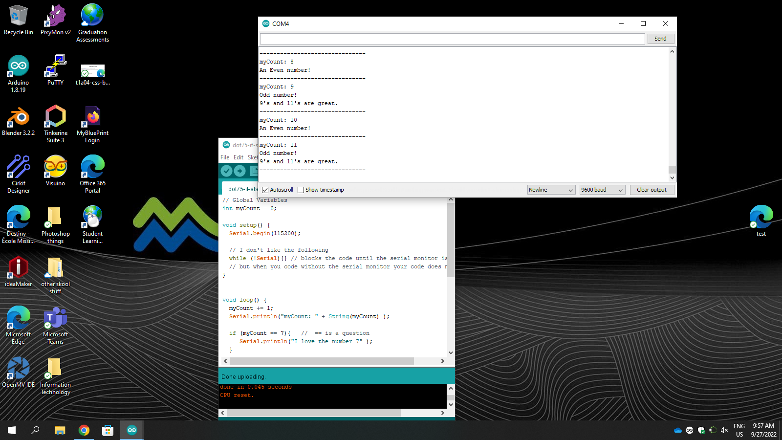Select the Cirkit Designer desktop icon
The image size is (782, 440).
pos(19,175)
